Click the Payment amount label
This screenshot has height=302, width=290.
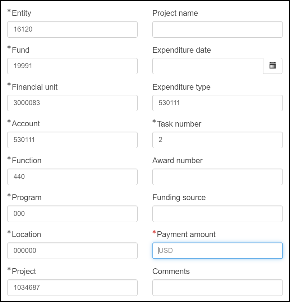pyautogui.click(x=186, y=235)
